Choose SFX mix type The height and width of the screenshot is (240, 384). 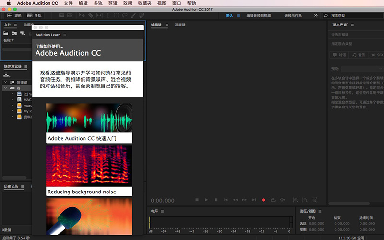pos(377,55)
